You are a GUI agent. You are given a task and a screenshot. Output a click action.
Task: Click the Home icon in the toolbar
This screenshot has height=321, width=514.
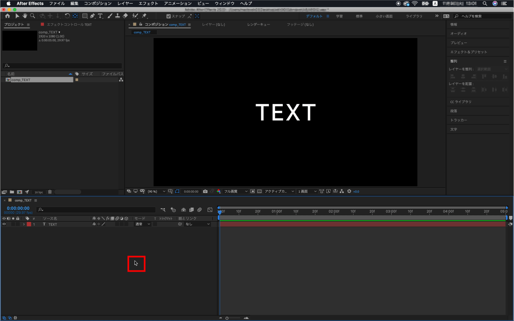click(x=8, y=16)
